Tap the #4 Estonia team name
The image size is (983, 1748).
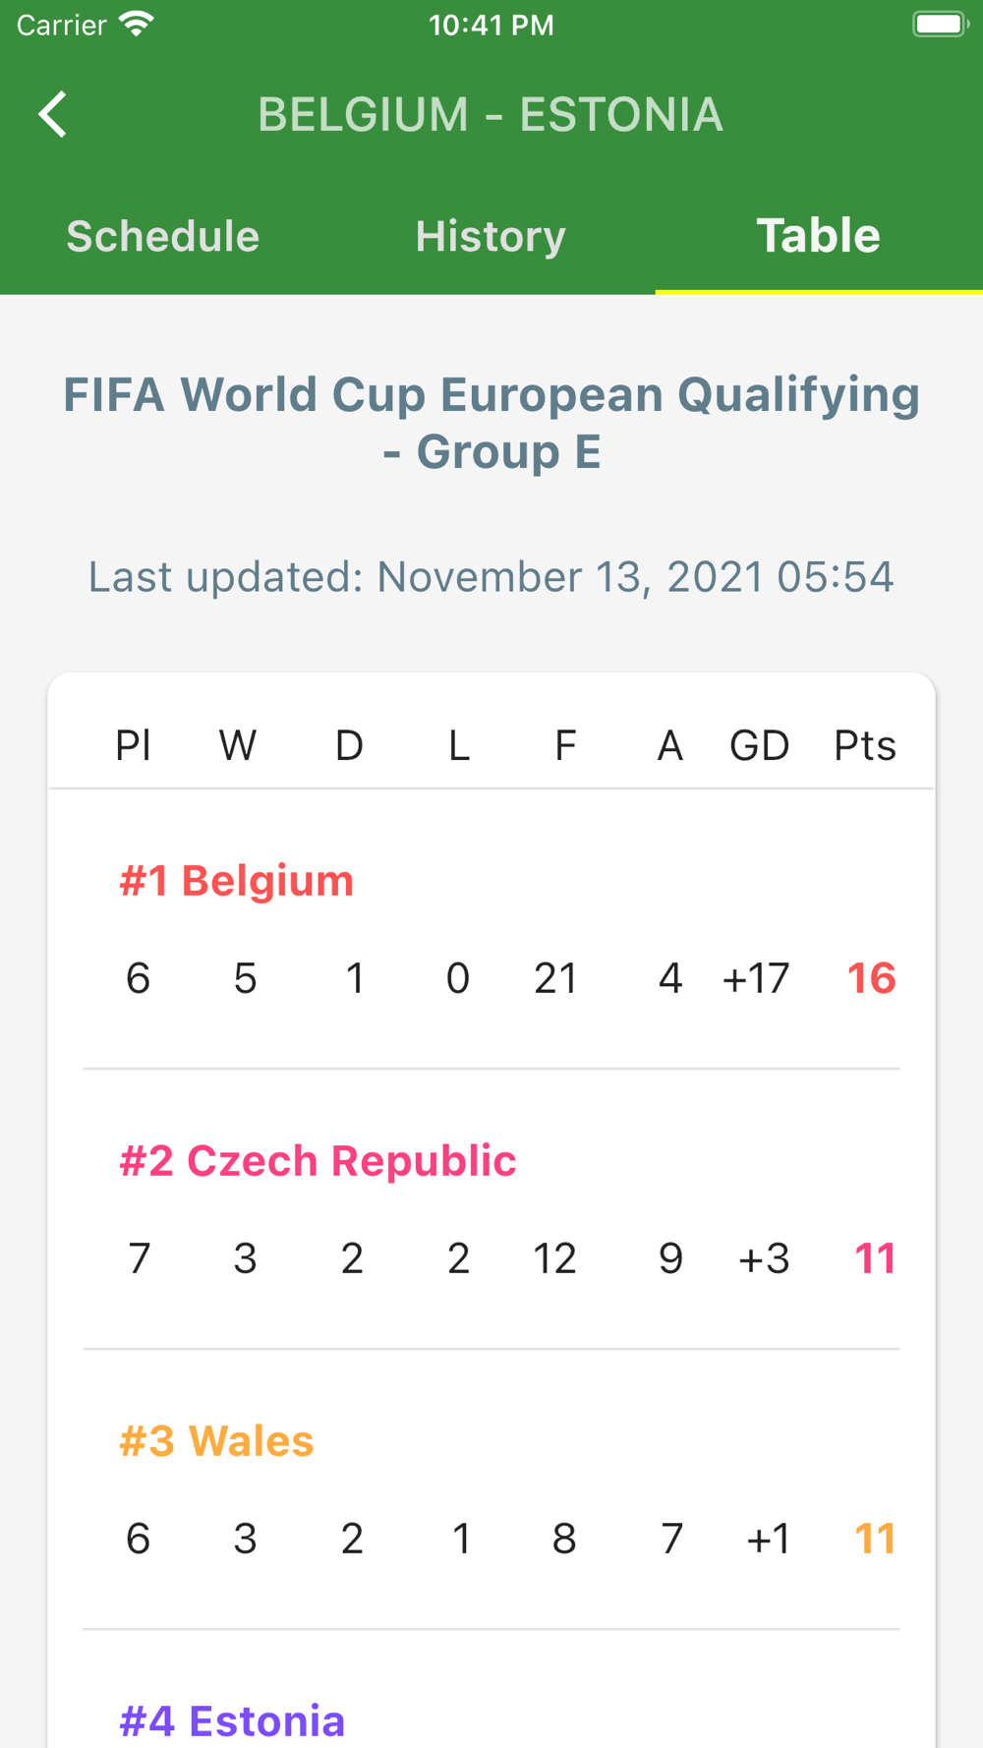pos(232,1721)
